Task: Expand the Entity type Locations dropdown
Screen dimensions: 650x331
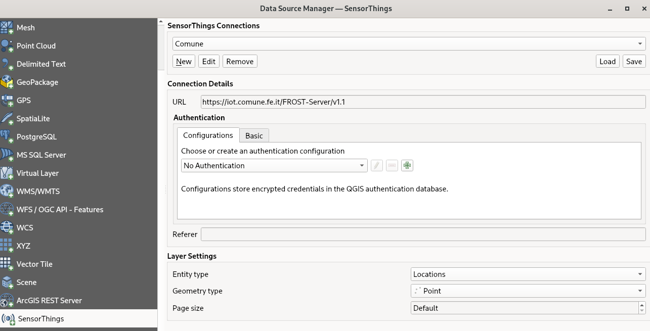Action: pos(528,274)
